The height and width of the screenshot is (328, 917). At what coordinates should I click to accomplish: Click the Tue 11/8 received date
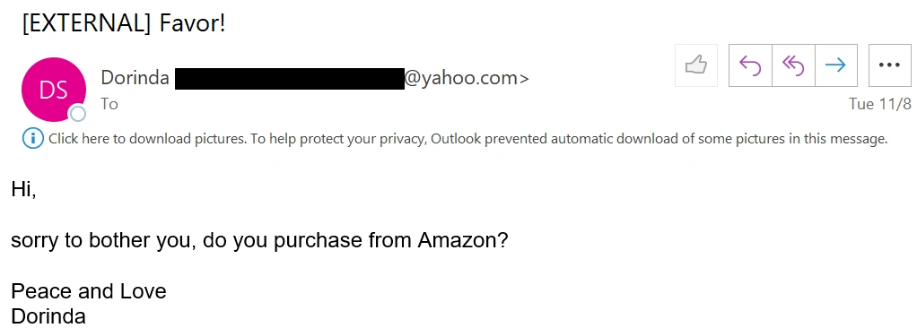(x=880, y=104)
